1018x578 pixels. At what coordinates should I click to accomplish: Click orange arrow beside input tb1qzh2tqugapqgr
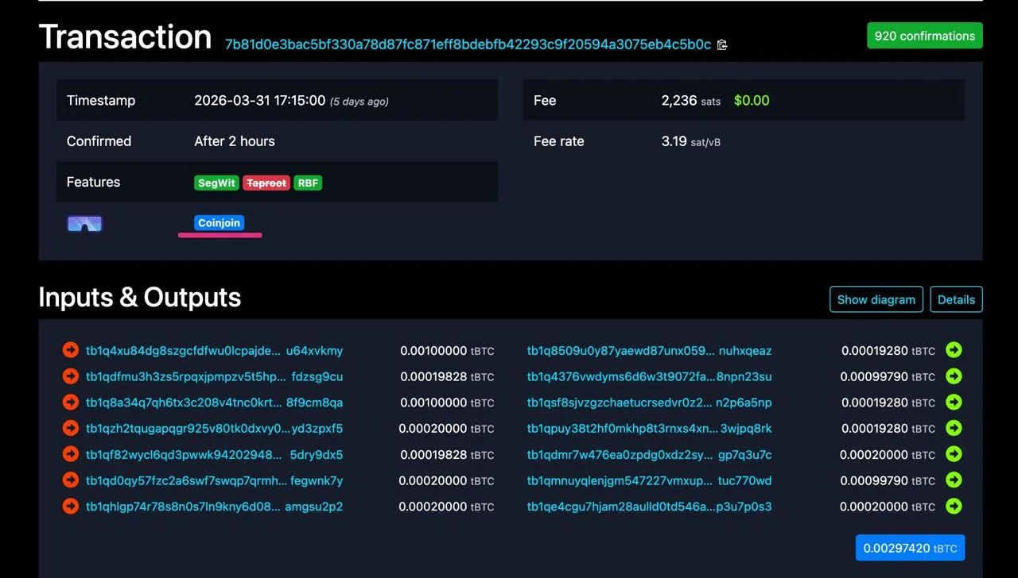coord(71,429)
